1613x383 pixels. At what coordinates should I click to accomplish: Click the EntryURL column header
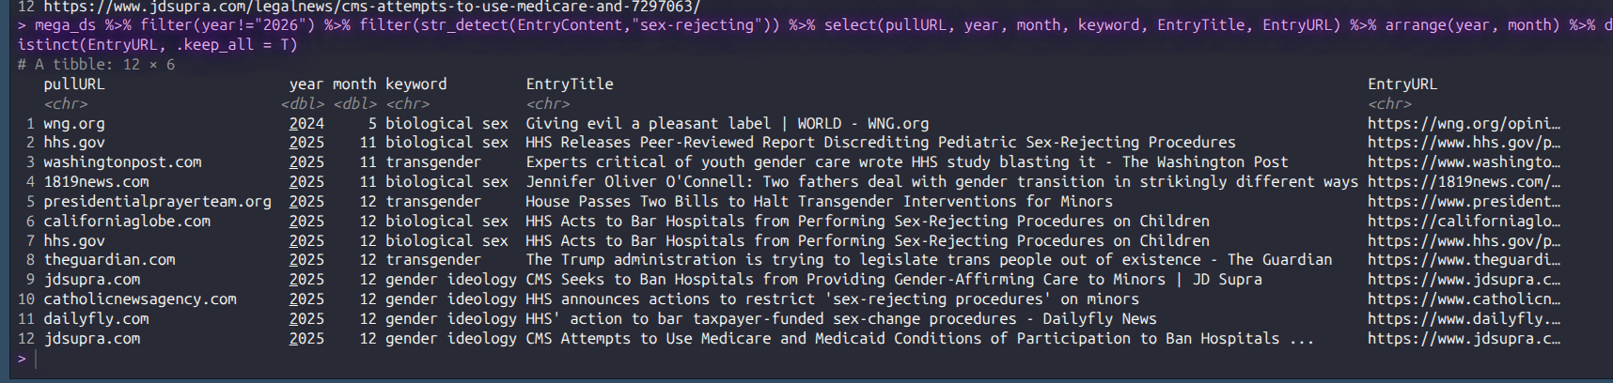(x=1402, y=84)
